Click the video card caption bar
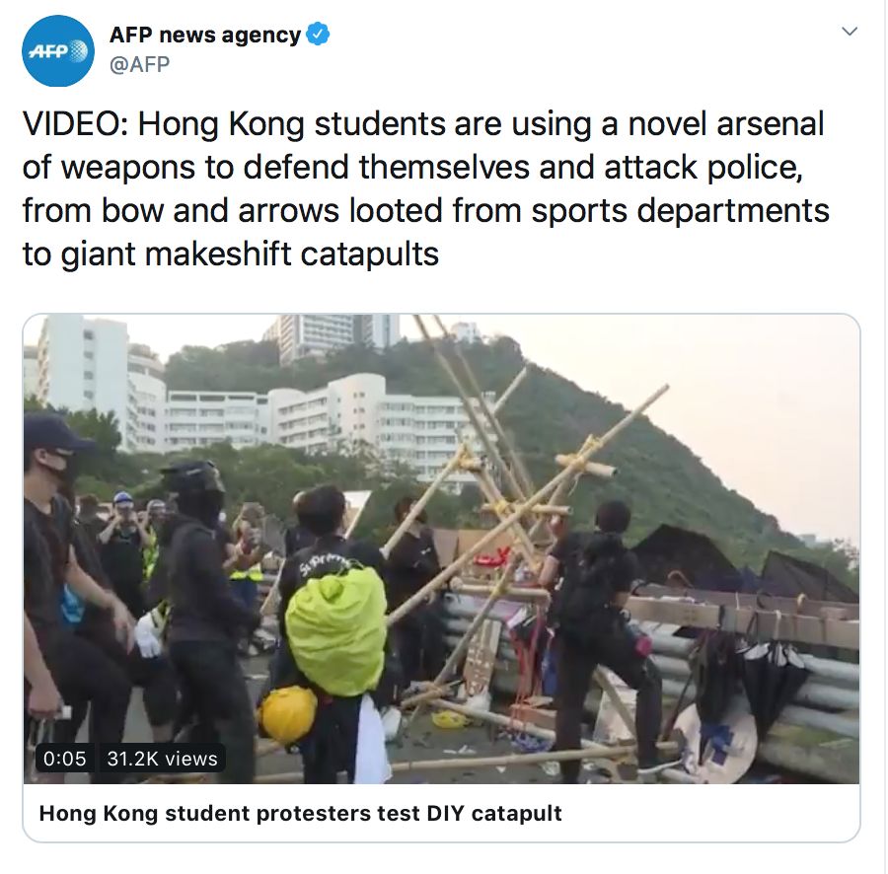Image resolution: width=888 pixels, height=874 pixels. click(x=441, y=813)
